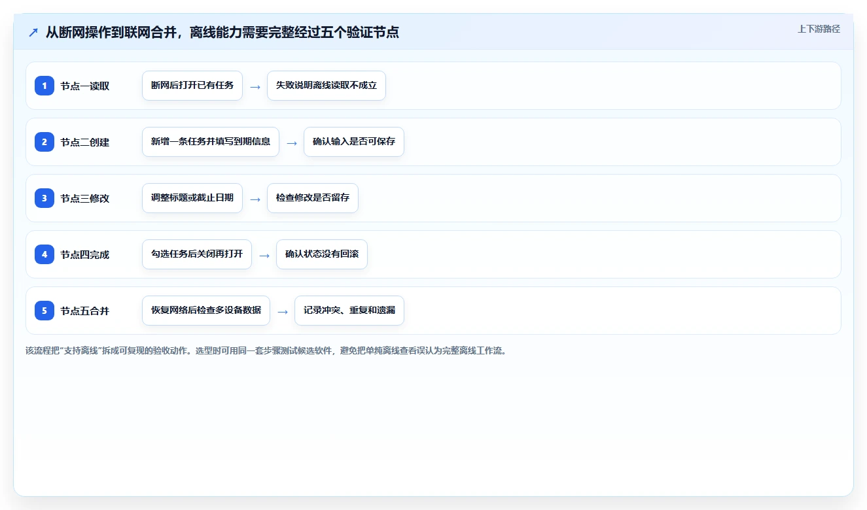Click the 调整标题或截止日期 step box

[x=192, y=198]
